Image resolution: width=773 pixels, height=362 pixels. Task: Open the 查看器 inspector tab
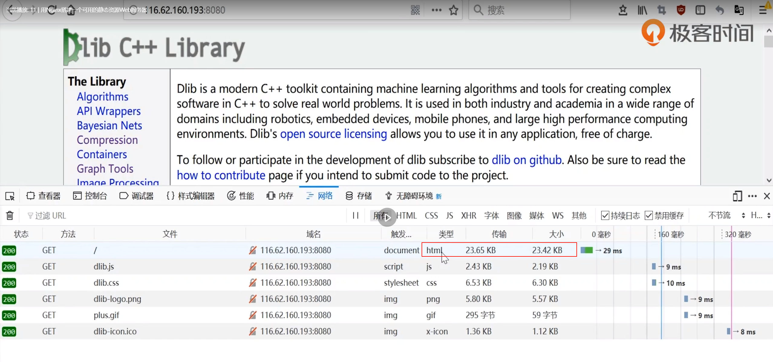pos(43,196)
